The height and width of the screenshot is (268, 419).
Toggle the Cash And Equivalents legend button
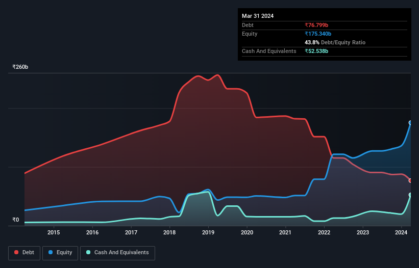pyautogui.click(x=117, y=253)
